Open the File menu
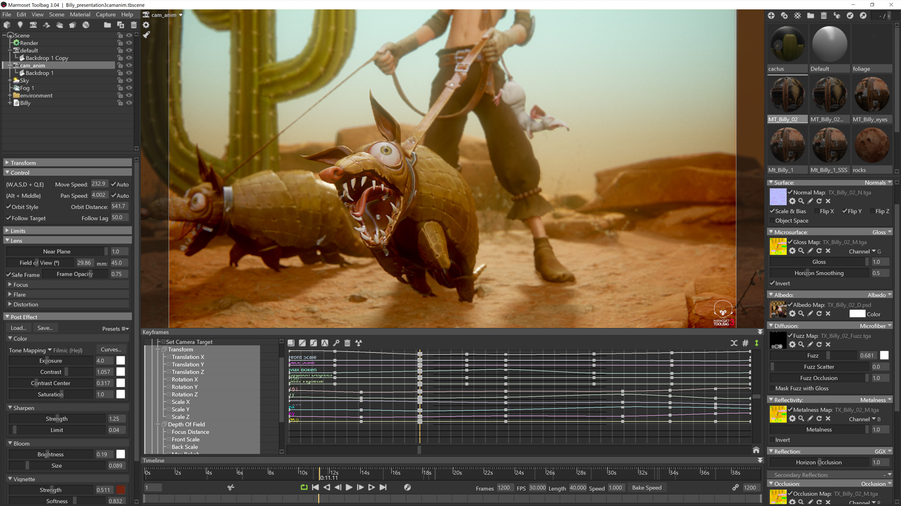This screenshot has width=901, height=506. coord(7,15)
